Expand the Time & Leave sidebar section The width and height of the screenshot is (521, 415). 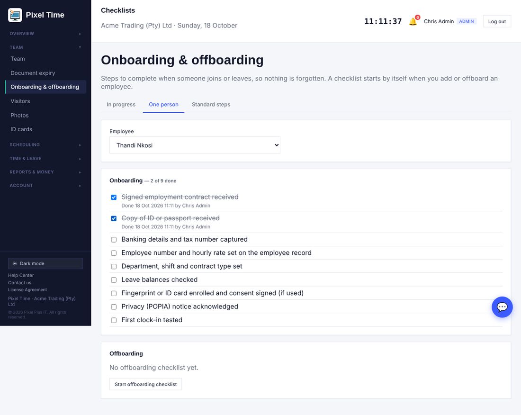coord(45,159)
